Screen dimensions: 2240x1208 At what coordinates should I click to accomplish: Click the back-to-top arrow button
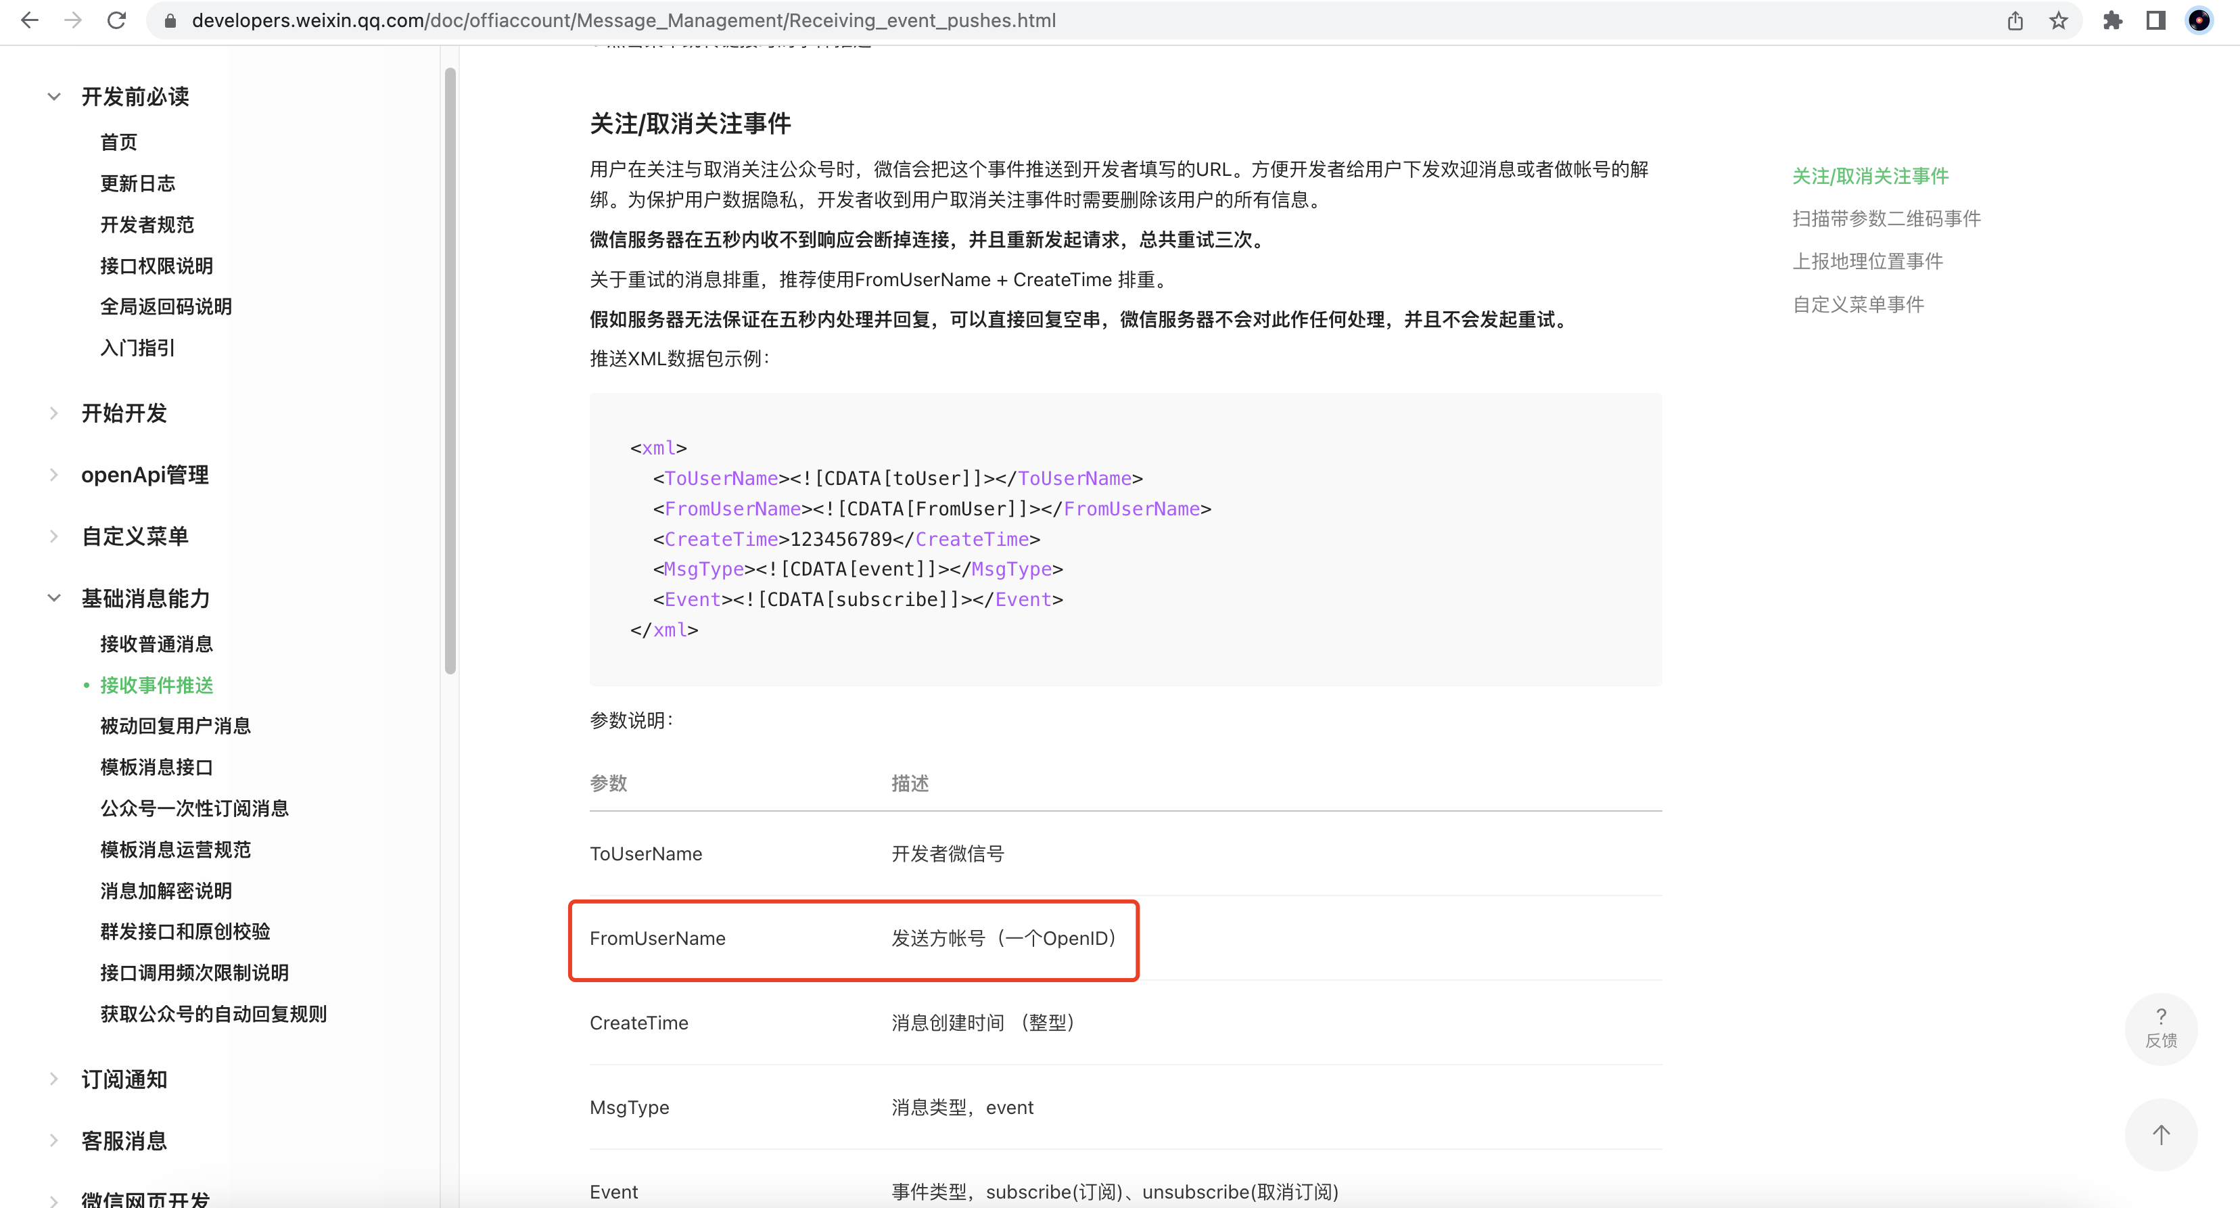point(2161,1134)
